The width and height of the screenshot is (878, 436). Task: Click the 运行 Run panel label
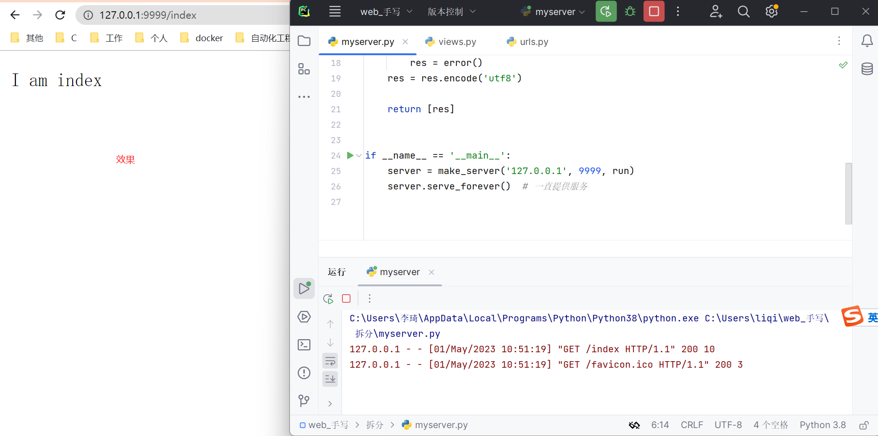tap(337, 272)
